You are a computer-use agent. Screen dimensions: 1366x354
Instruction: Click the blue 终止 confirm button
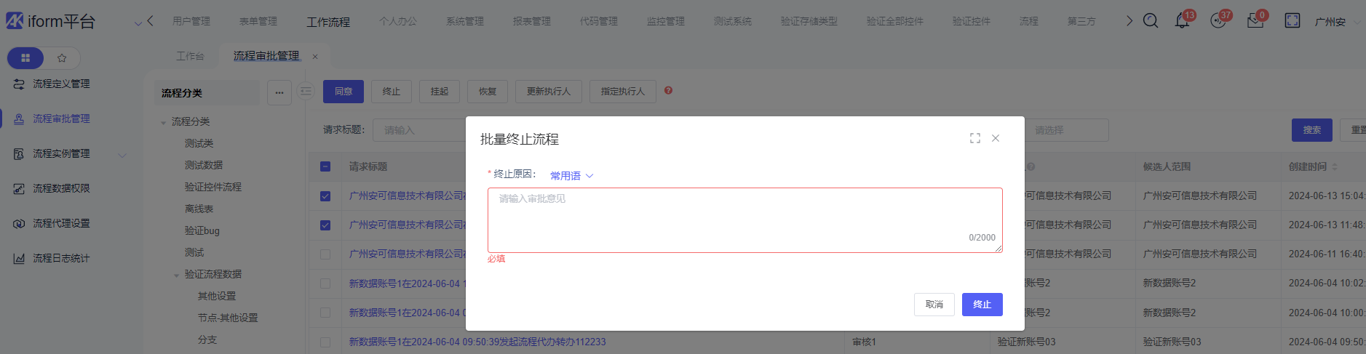(982, 305)
